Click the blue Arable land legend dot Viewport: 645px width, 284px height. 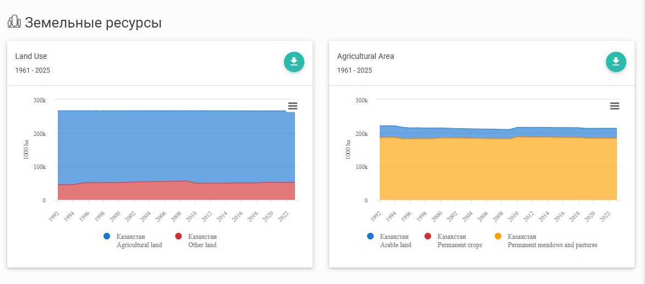click(370, 237)
